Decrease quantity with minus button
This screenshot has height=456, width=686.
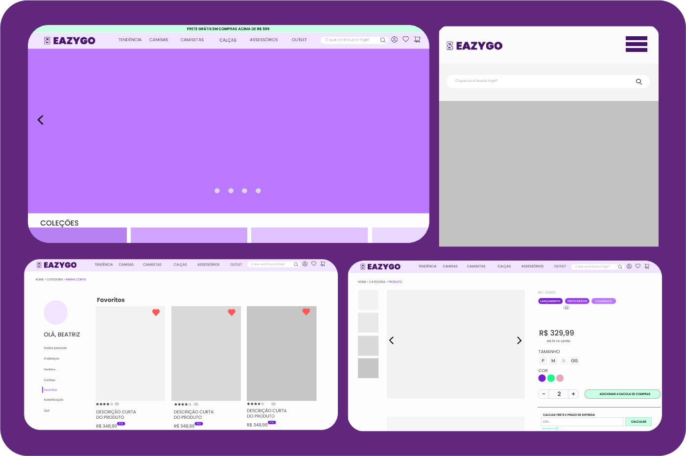pyautogui.click(x=544, y=394)
